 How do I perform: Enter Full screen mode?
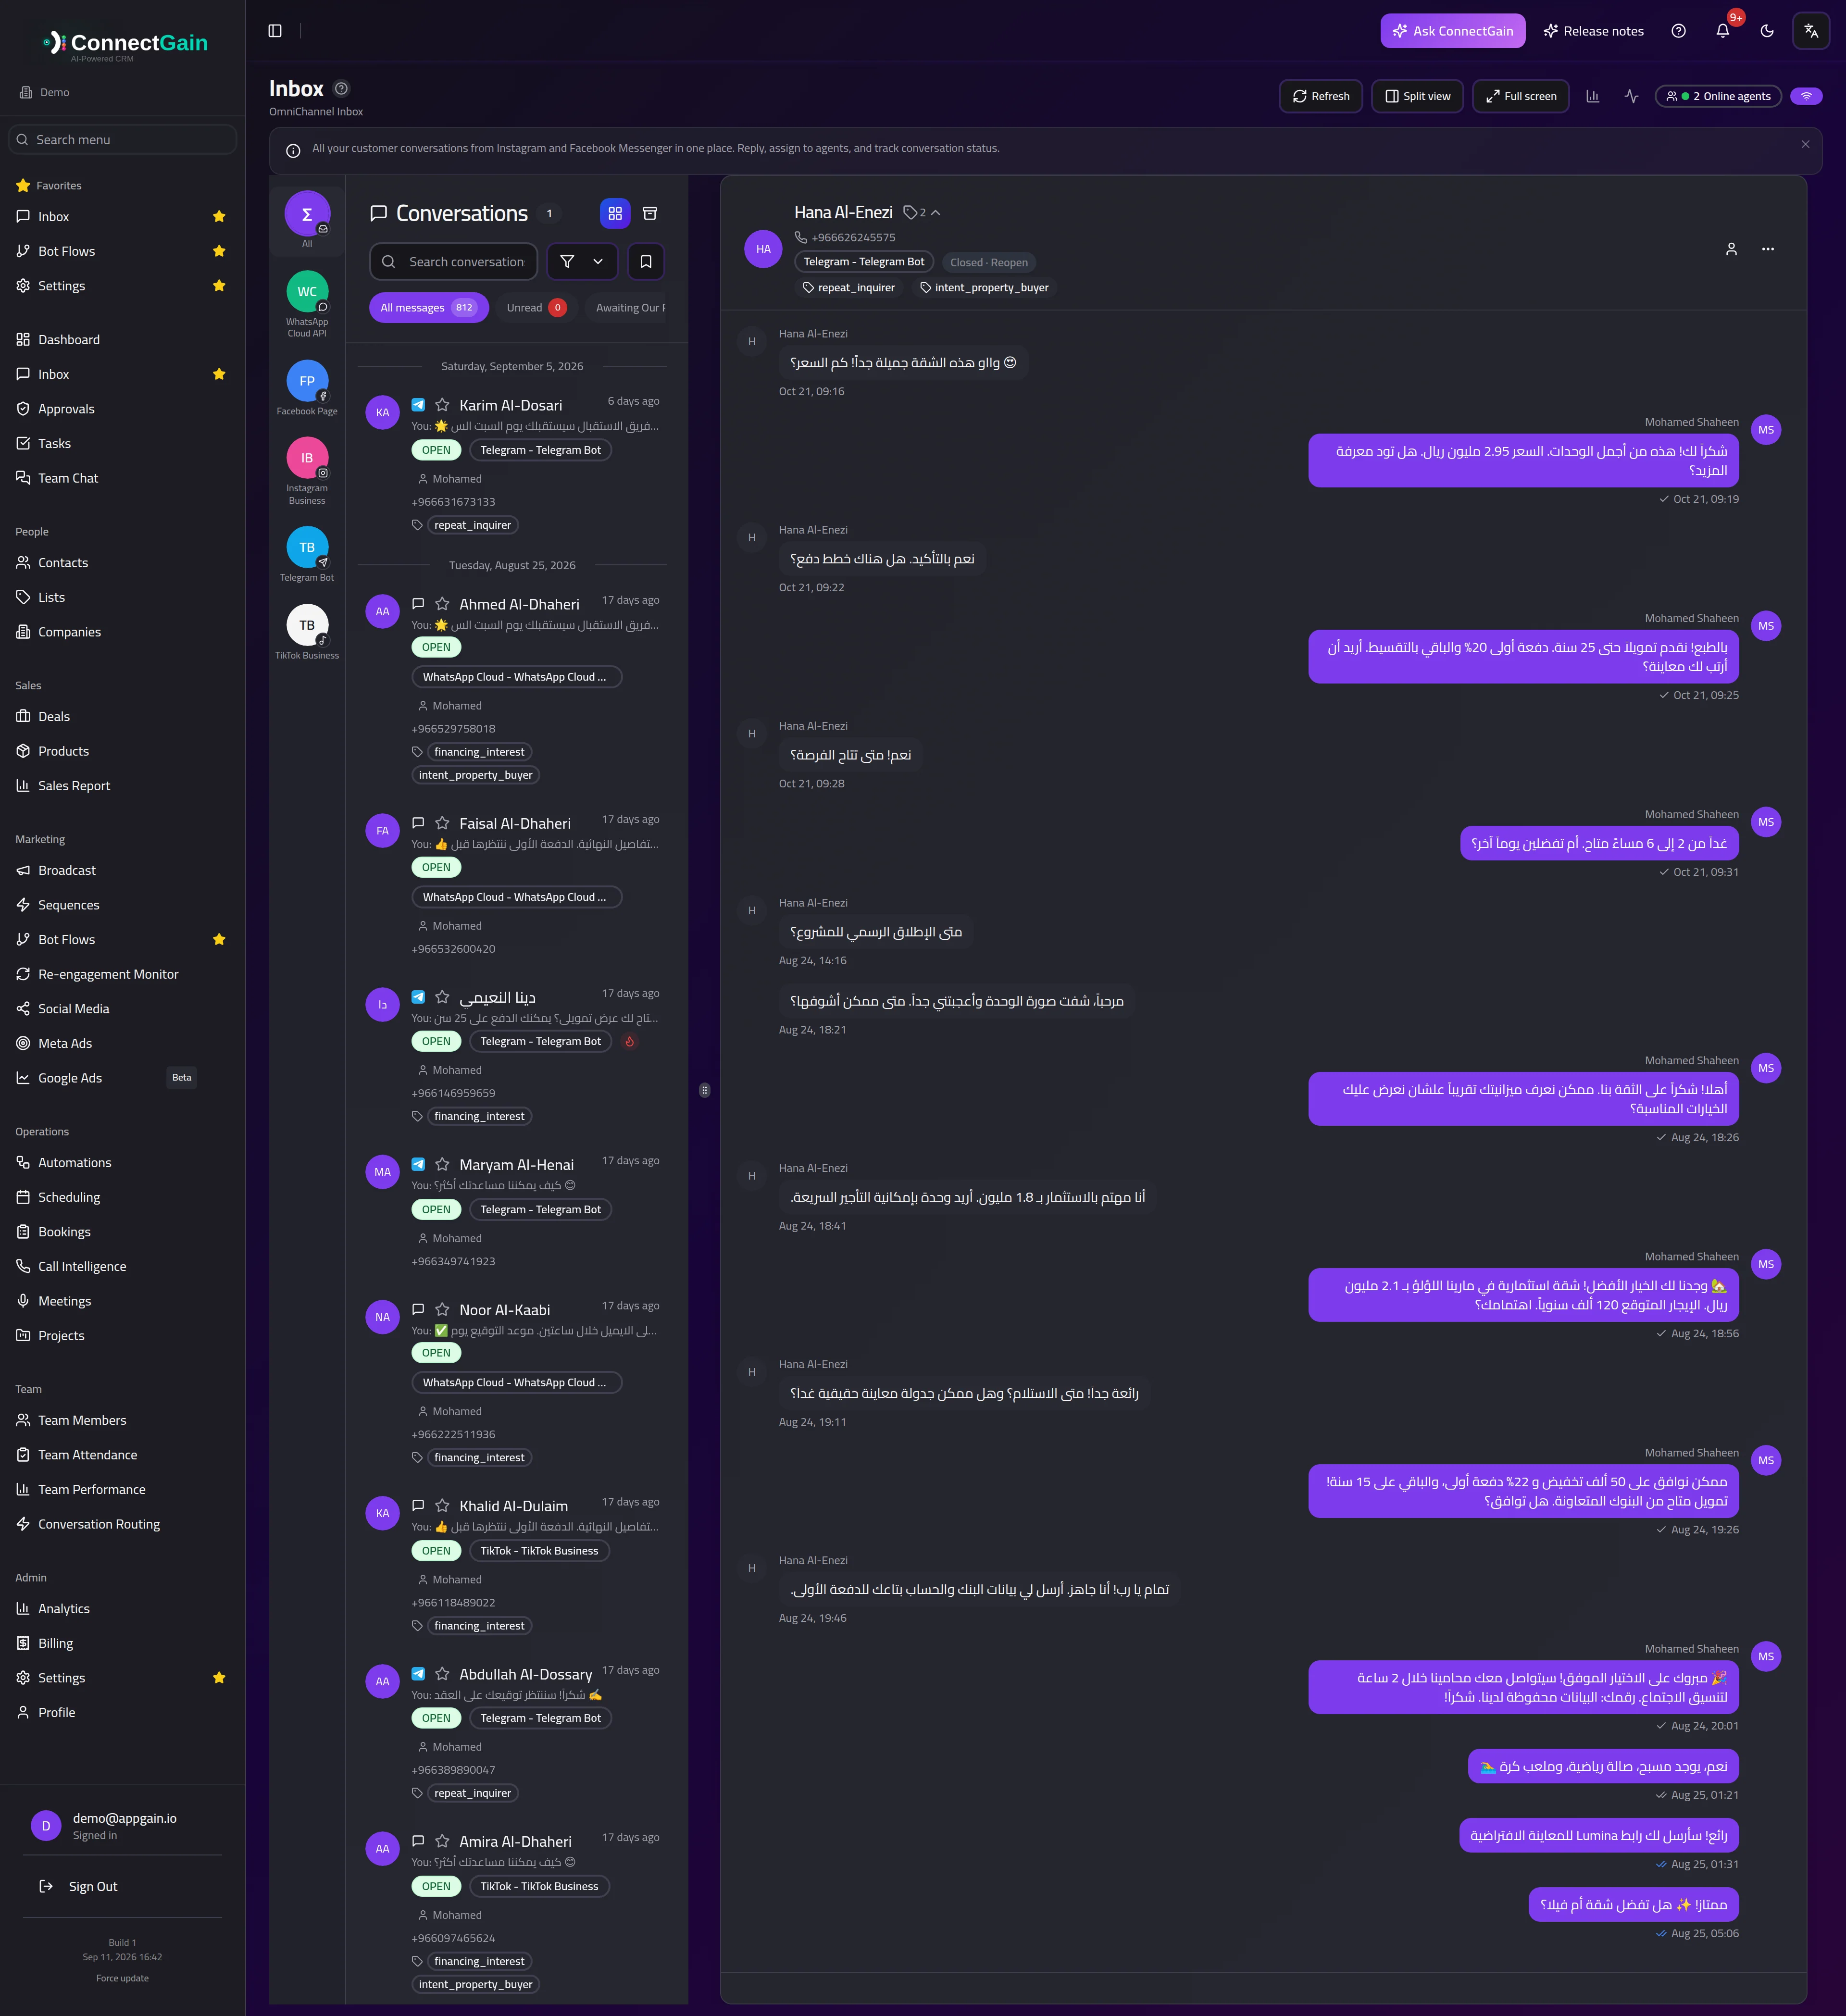pyautogui.click(x=1520, y=96)
